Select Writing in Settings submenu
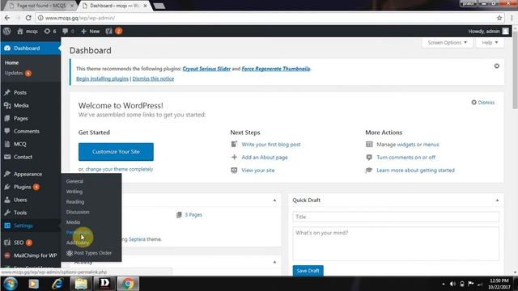Image resolution: width=518 pixels, height=291 pixels. tap(74, 192)
